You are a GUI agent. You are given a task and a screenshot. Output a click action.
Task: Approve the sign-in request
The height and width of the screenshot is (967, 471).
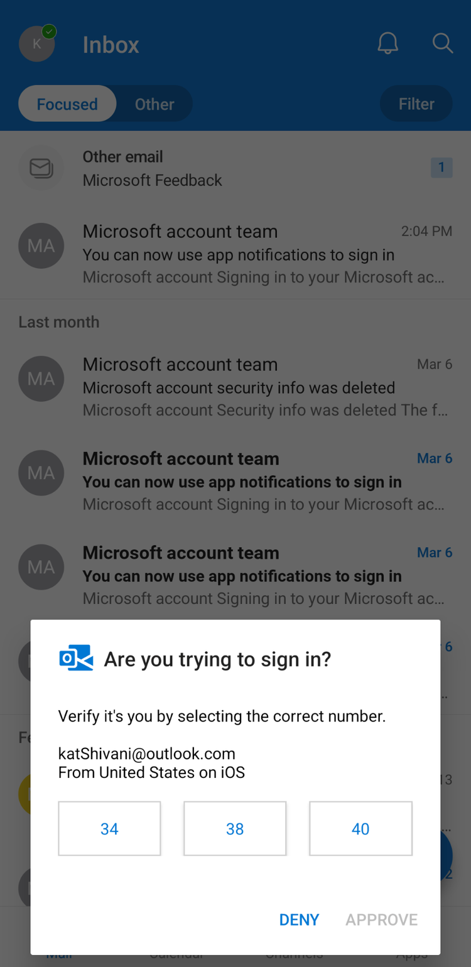coord(381,919)
